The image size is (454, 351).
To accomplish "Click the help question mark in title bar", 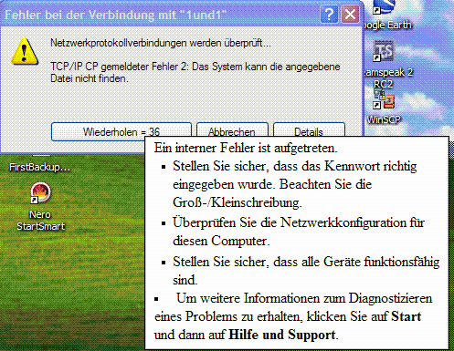I will coord(329,15).
